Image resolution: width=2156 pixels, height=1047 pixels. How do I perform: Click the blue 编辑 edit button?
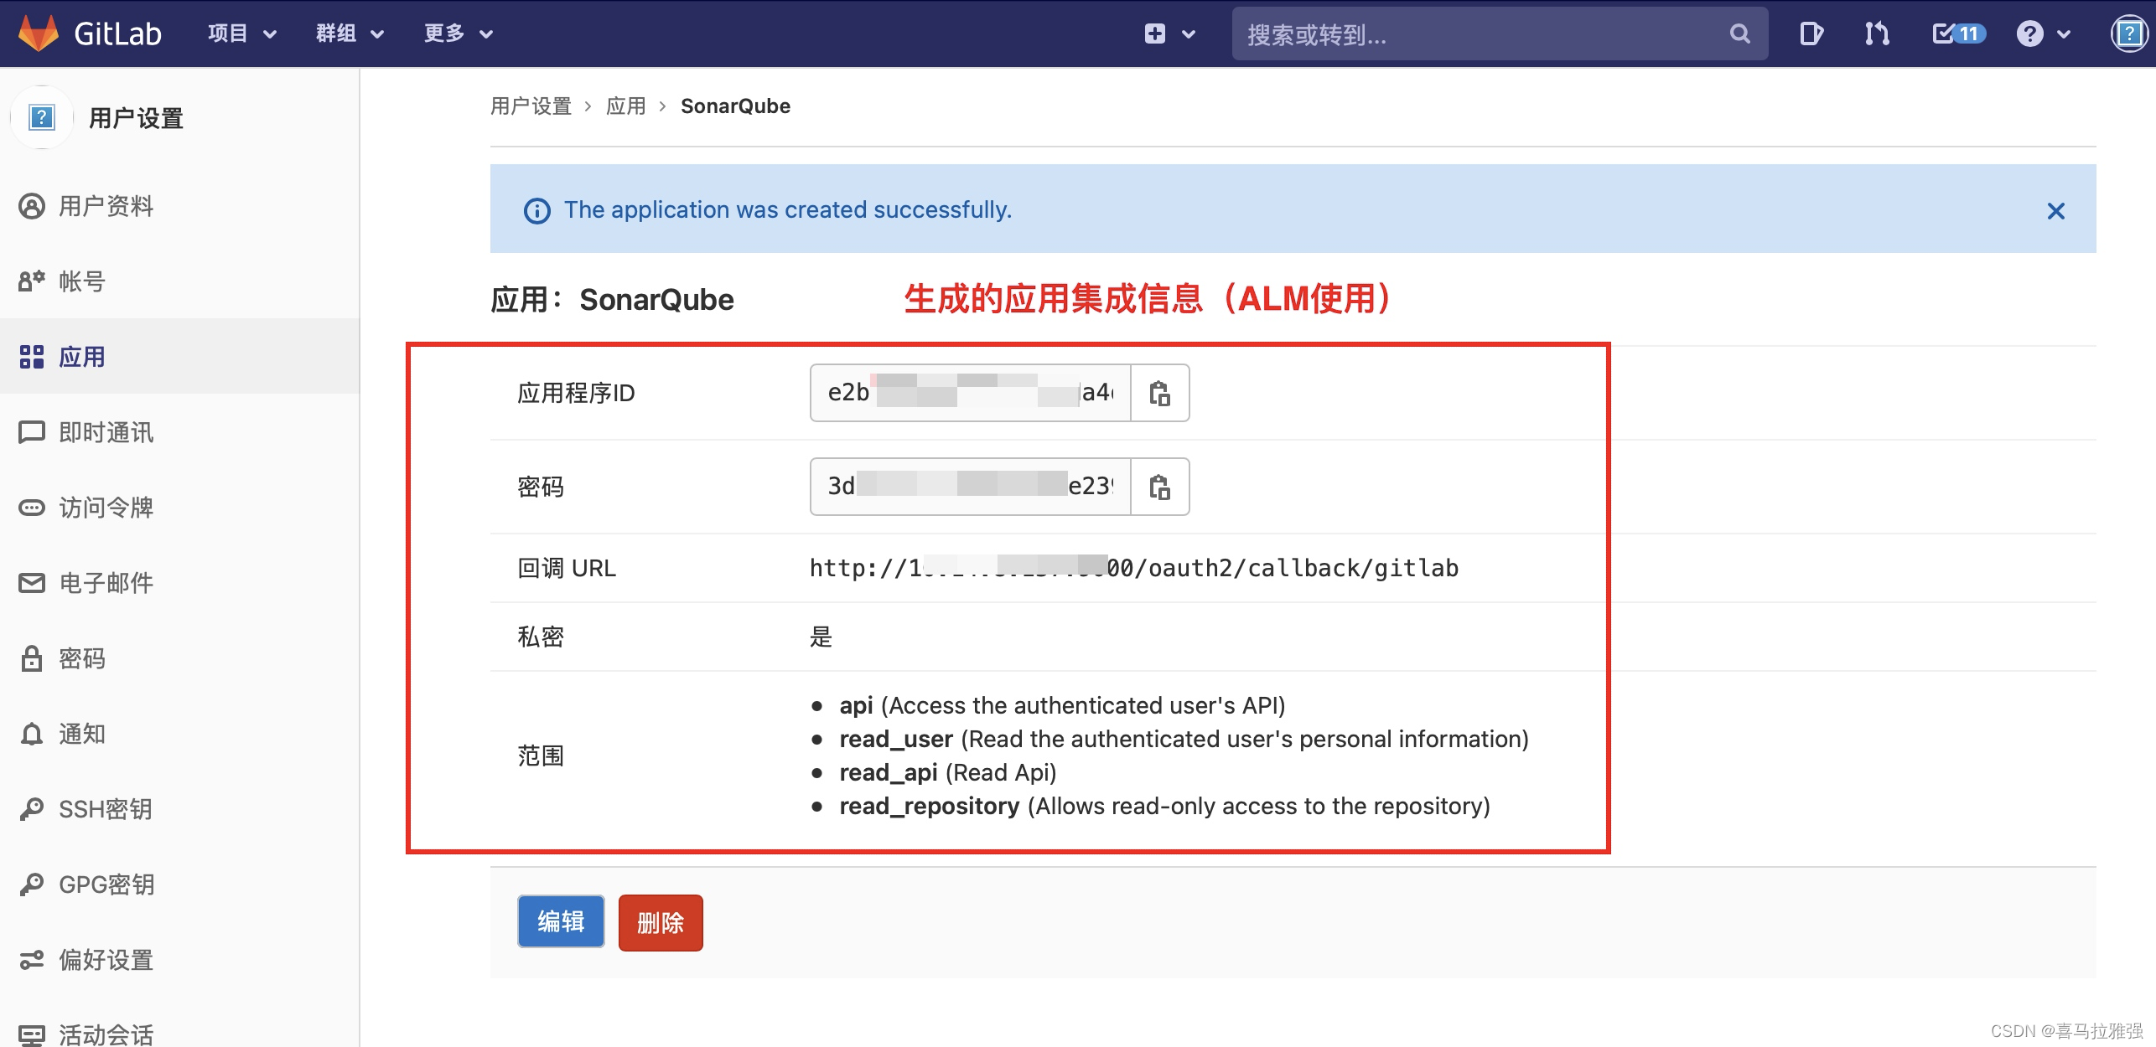point(561,921)
